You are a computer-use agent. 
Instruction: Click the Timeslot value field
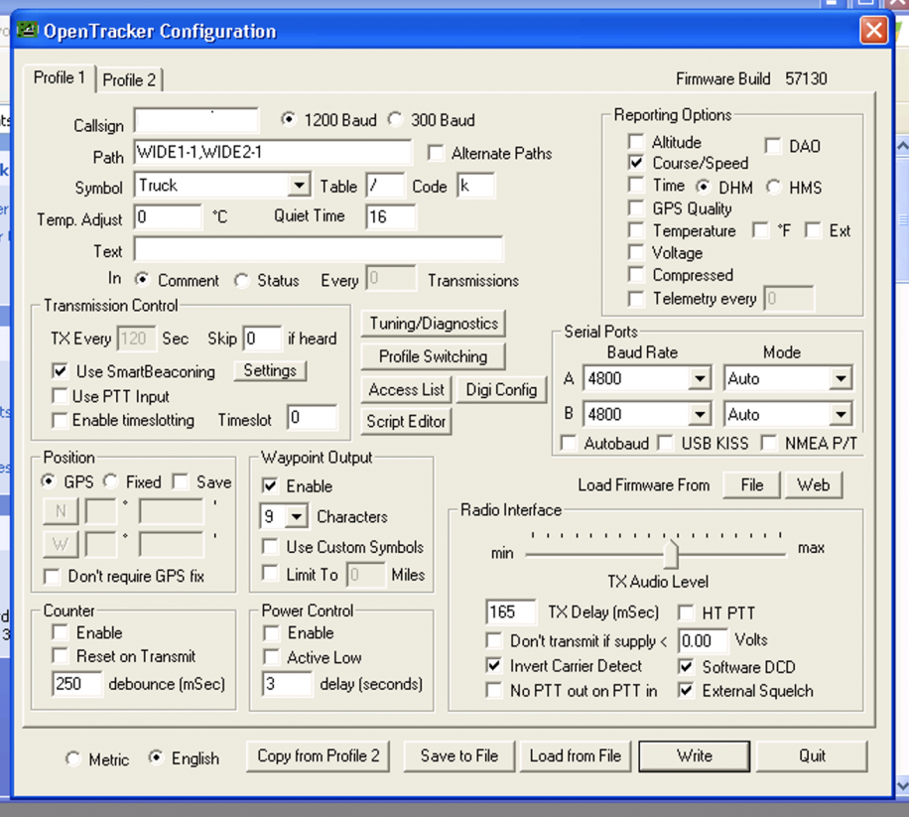point(312,418)
